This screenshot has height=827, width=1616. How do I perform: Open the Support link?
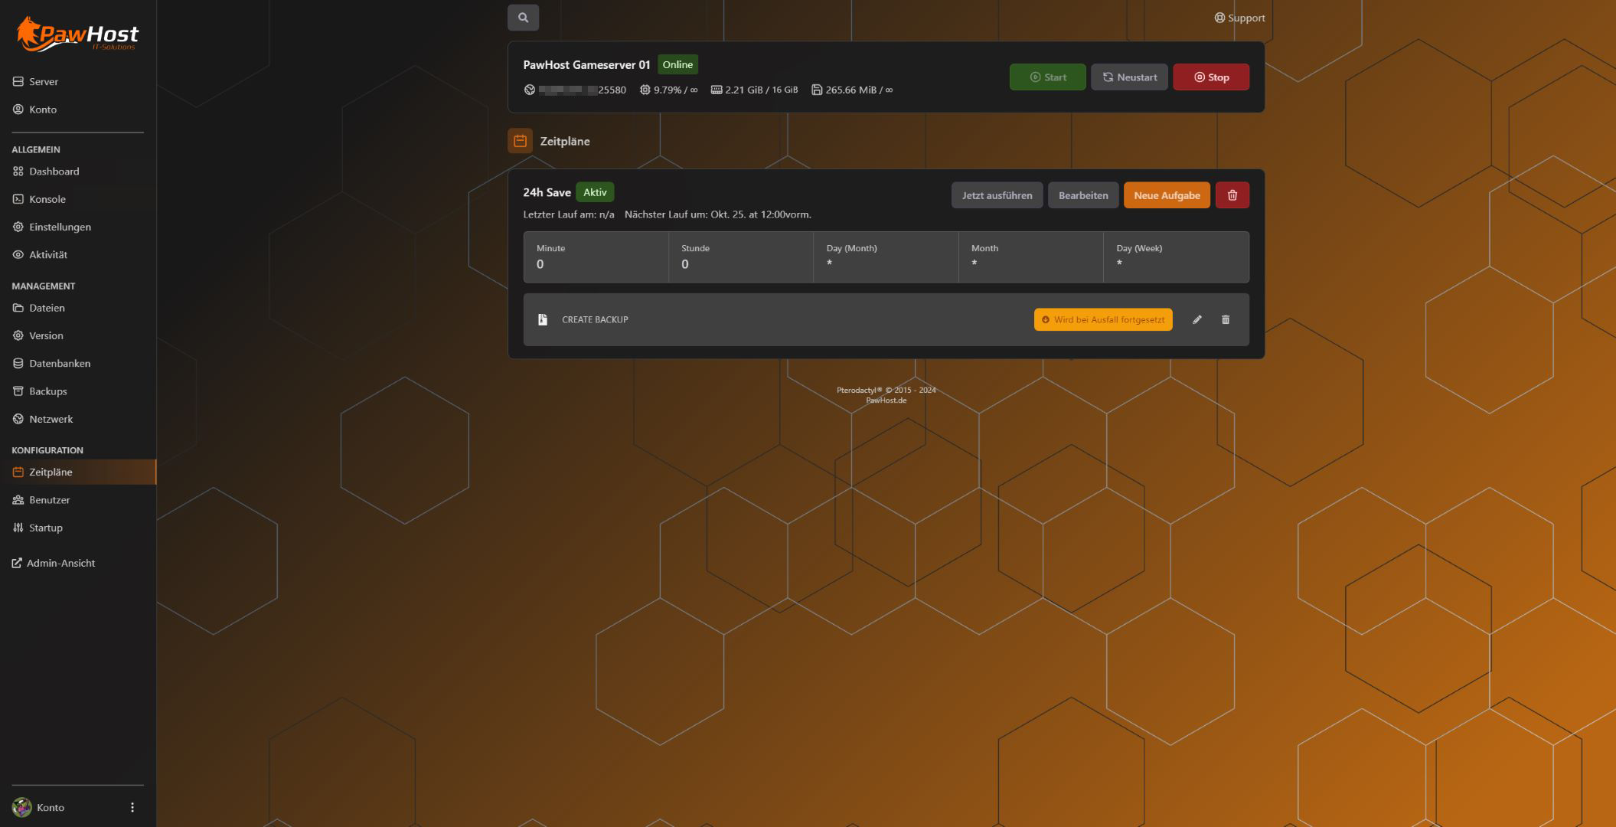[x=1239, y=18]
